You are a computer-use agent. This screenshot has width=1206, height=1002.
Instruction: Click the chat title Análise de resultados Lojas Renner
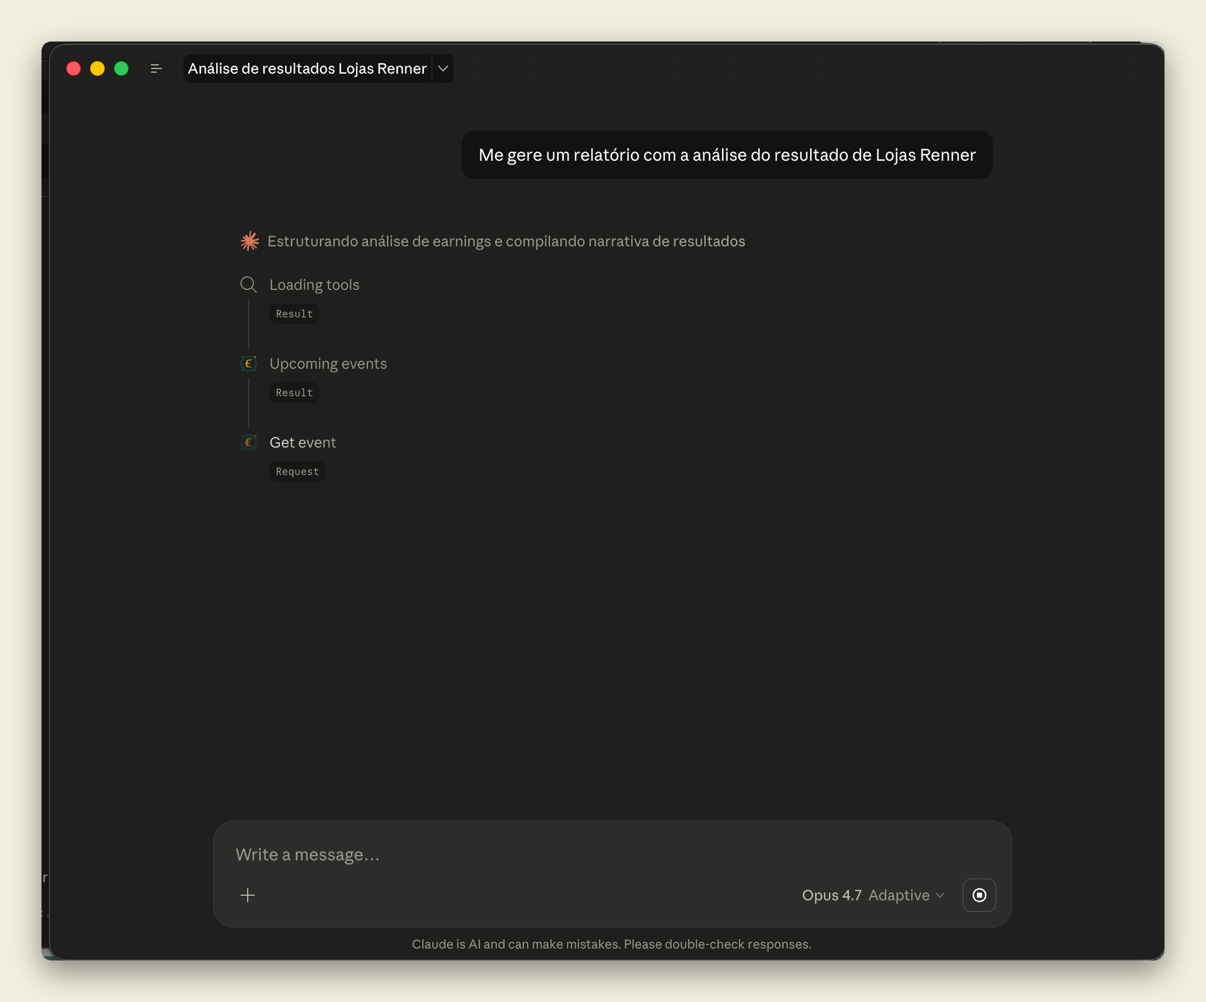(x=307, y=69)
